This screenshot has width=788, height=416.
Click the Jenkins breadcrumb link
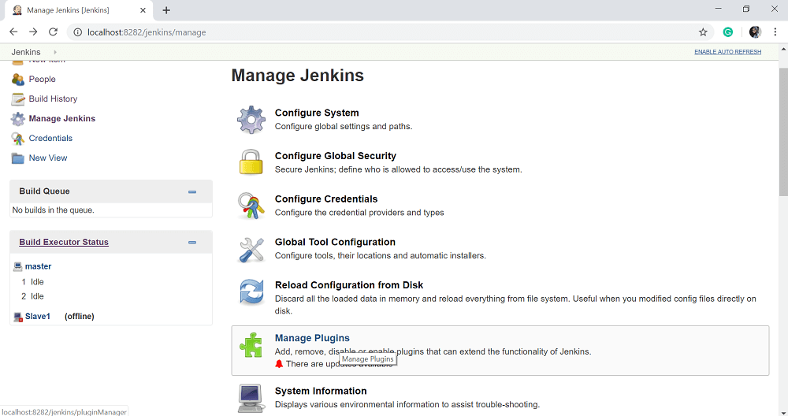click(26, 52)
